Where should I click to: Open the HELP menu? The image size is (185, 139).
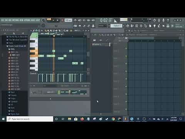(x=38, y=20)
